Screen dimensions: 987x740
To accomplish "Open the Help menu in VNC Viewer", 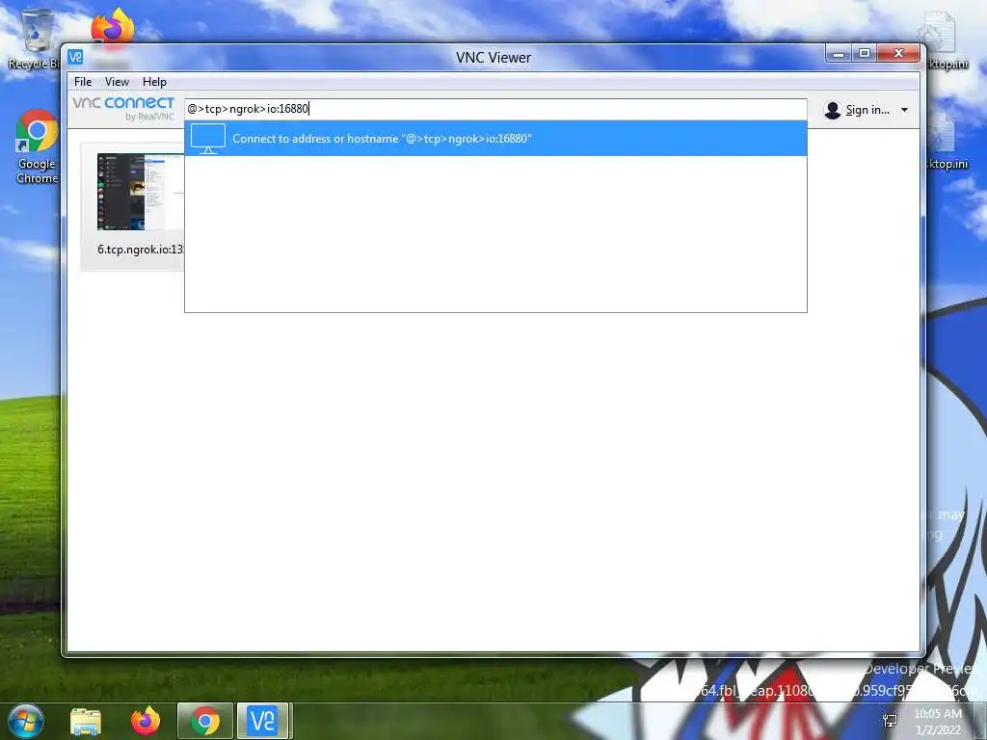I will 154,82.
